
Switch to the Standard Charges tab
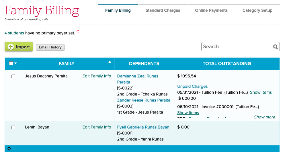coord(163,10)
